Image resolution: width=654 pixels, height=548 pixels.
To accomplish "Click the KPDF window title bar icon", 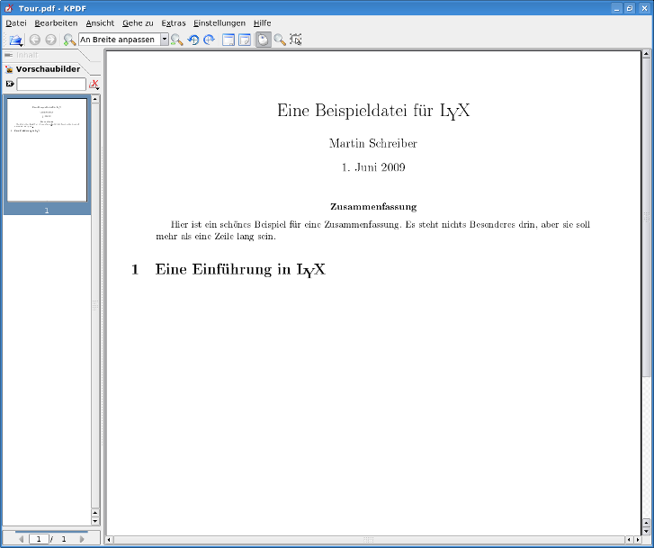I will coord(9,8).
